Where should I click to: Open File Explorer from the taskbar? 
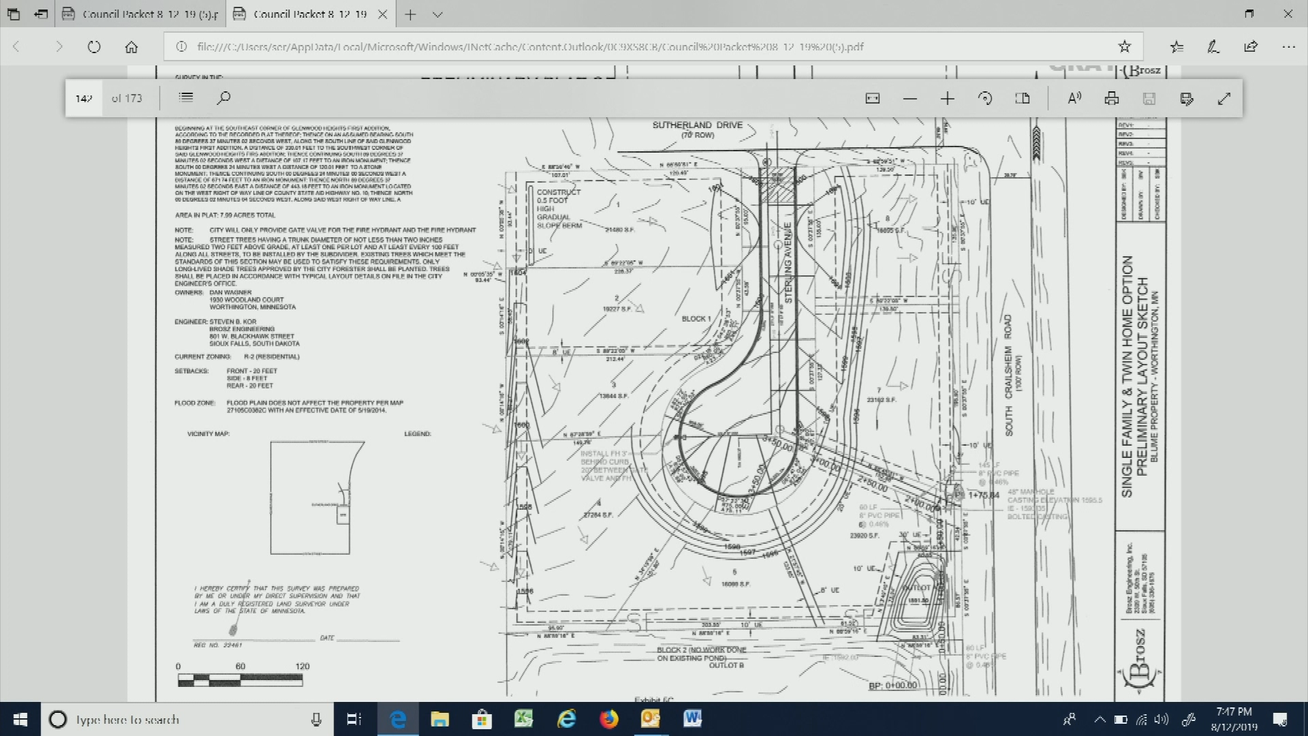point(440,719)
